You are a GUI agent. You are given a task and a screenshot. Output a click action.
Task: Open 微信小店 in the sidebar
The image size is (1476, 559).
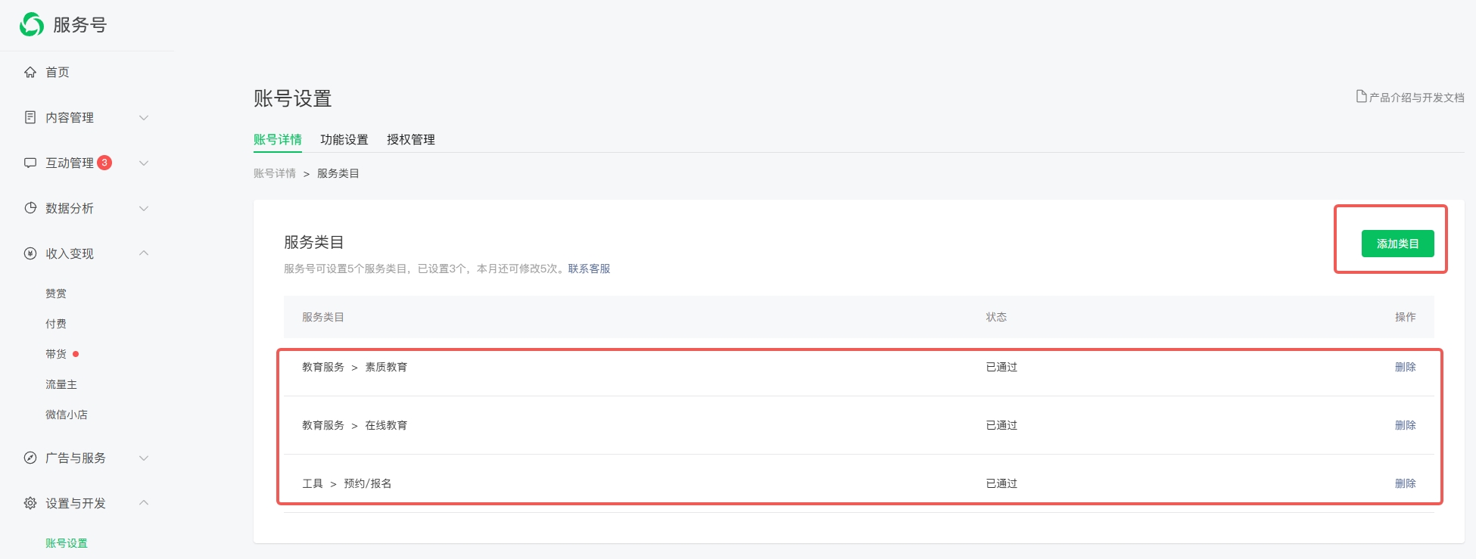[x=67, y=415]
